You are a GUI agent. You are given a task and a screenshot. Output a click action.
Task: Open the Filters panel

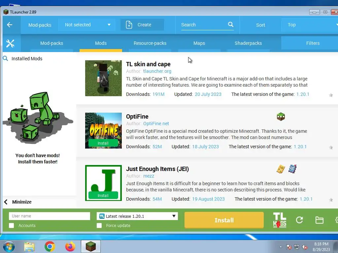tap(310, 43)
